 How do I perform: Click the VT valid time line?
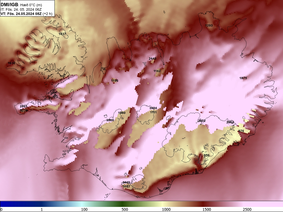click(x=26, y=14)
